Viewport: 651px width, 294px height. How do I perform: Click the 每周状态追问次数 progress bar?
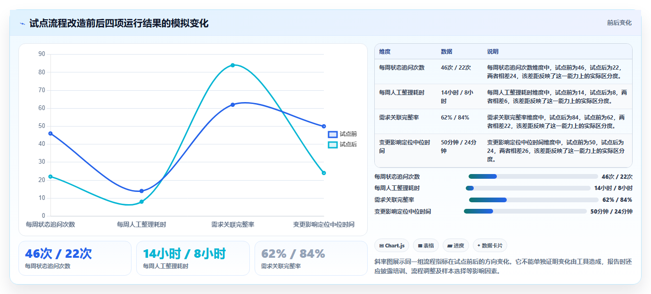pyautogui.click(x=533, y=176)
